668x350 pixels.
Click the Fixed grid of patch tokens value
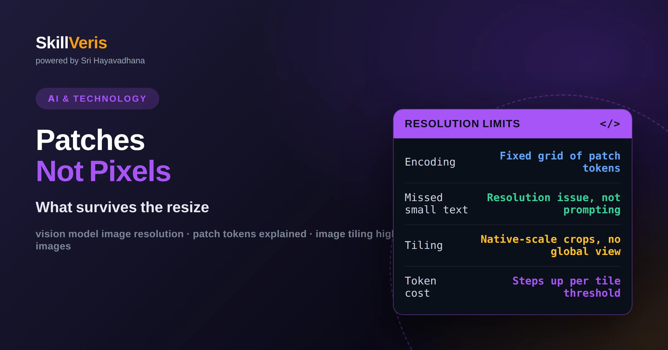click(560, 162)
